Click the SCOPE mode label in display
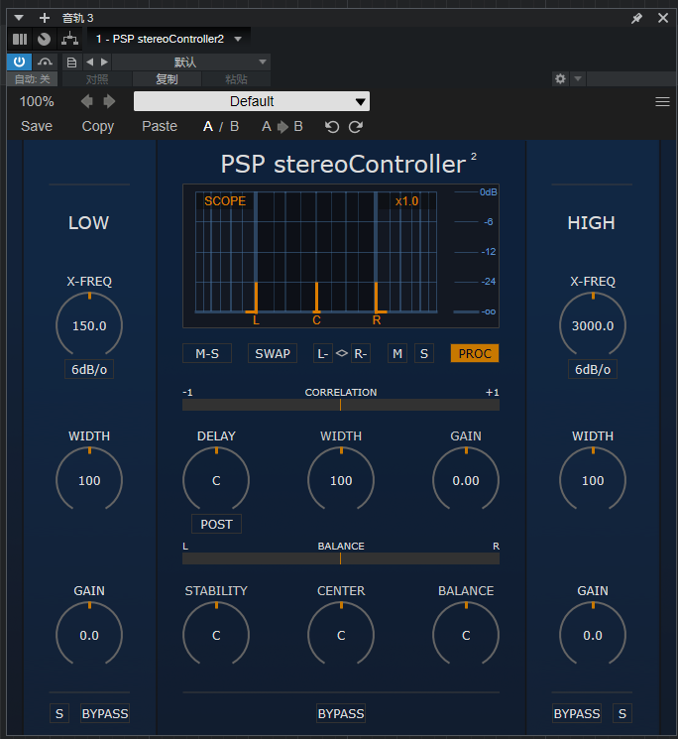Viewport: 678px width, 739px height. 225,201
